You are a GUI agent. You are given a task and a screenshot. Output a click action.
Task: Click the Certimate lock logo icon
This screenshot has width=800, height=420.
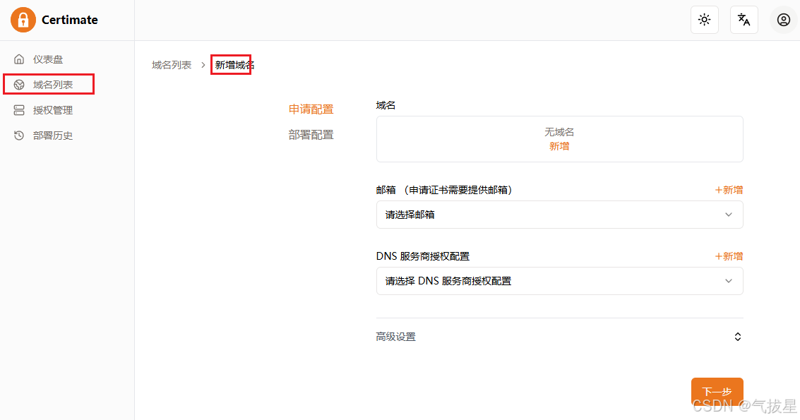(23, 20)
